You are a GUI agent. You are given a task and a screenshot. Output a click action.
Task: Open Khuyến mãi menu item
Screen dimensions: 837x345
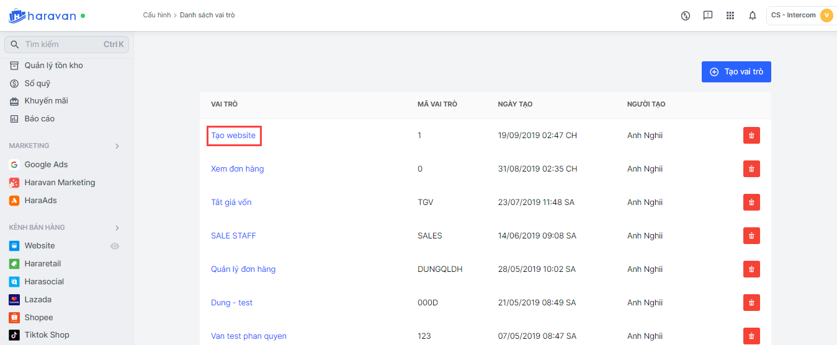pyautogui.click(x=46, y=101)
